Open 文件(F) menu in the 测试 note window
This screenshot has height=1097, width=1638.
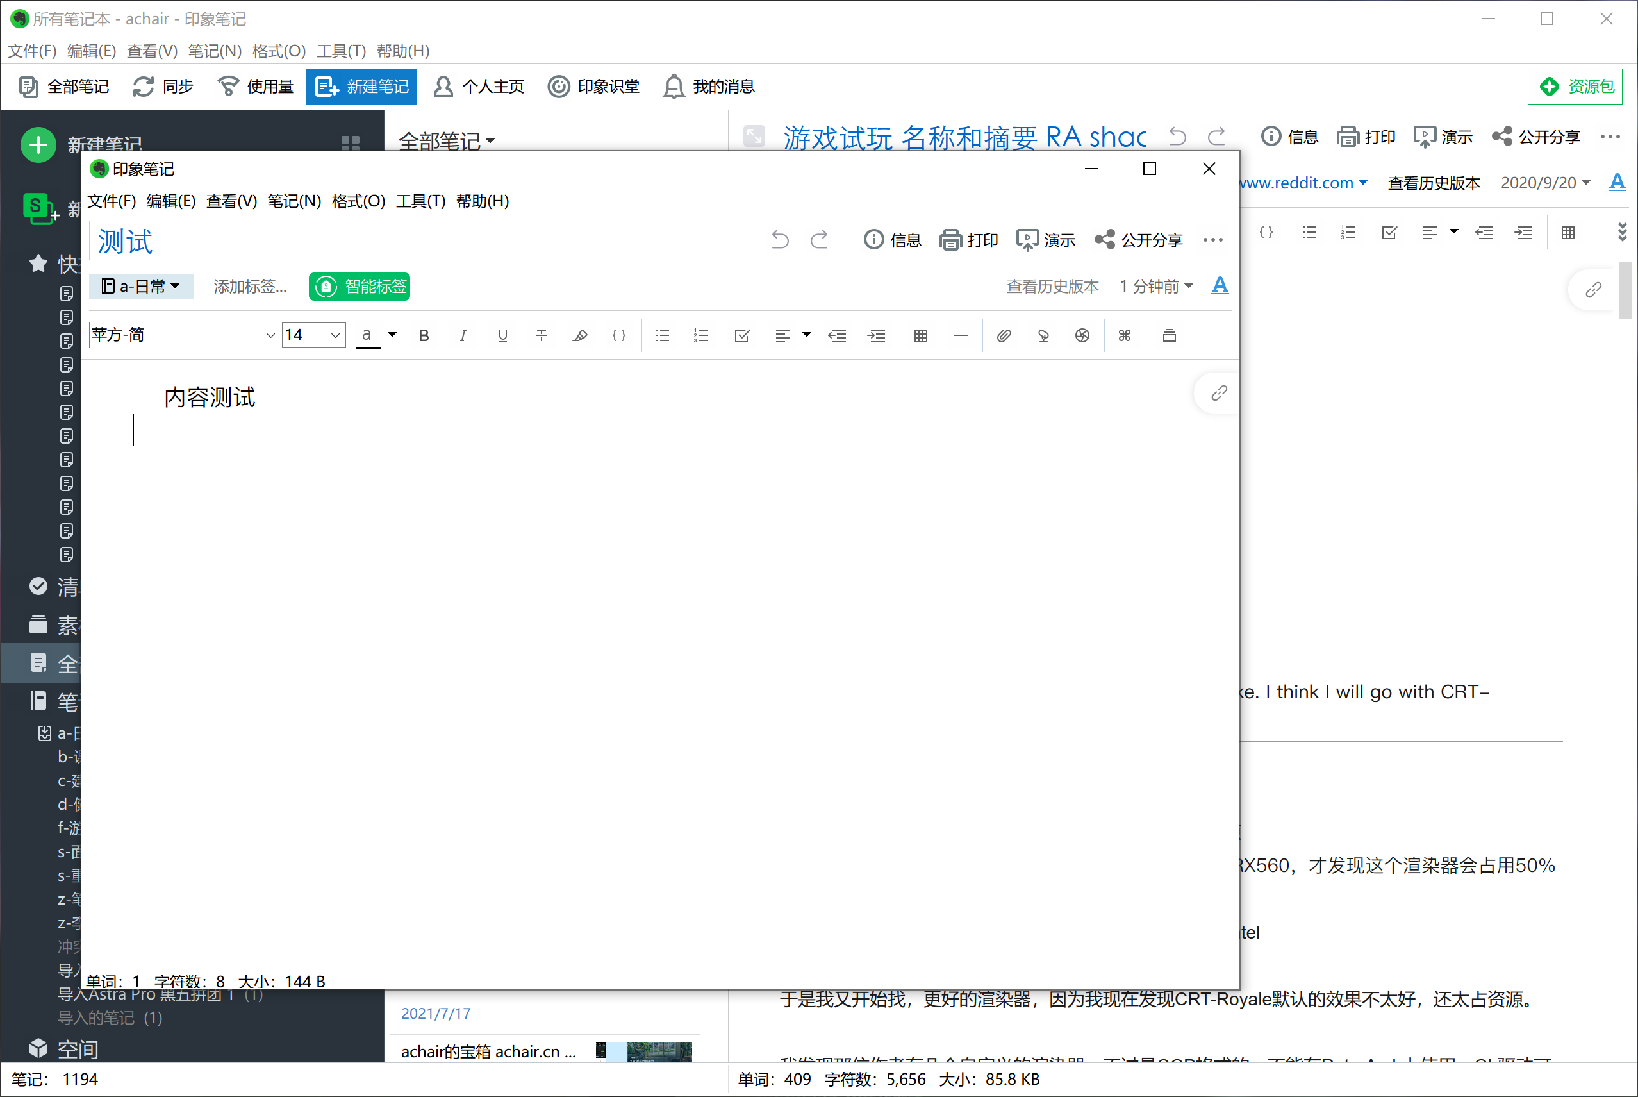click(x=111, y=201)
